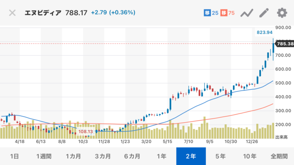Tap the current price label 785.38
This screenshot has height=165, width=294.
284,44
